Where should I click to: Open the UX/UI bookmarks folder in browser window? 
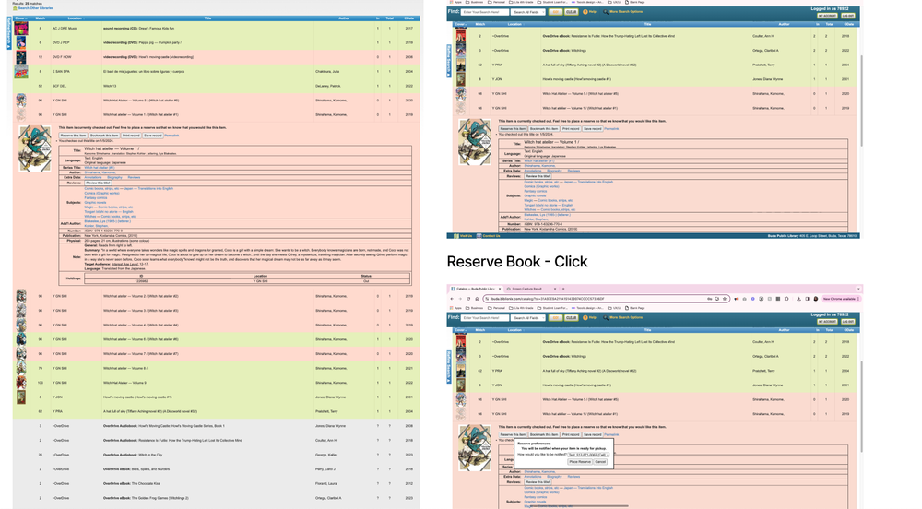click(x=614, y=308)
